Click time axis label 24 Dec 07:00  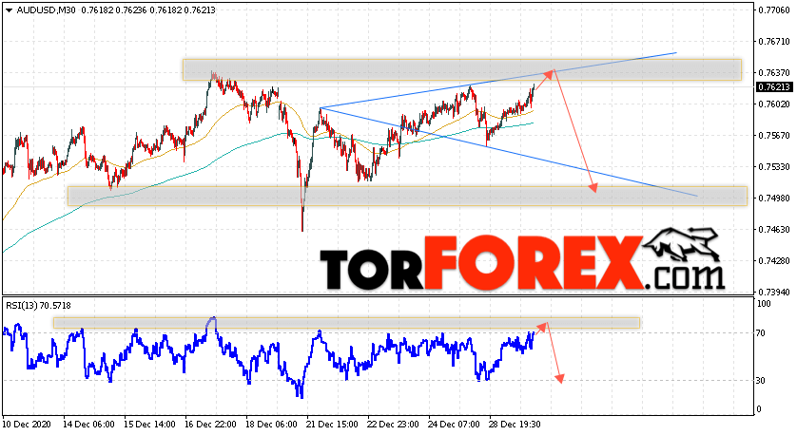454,424
